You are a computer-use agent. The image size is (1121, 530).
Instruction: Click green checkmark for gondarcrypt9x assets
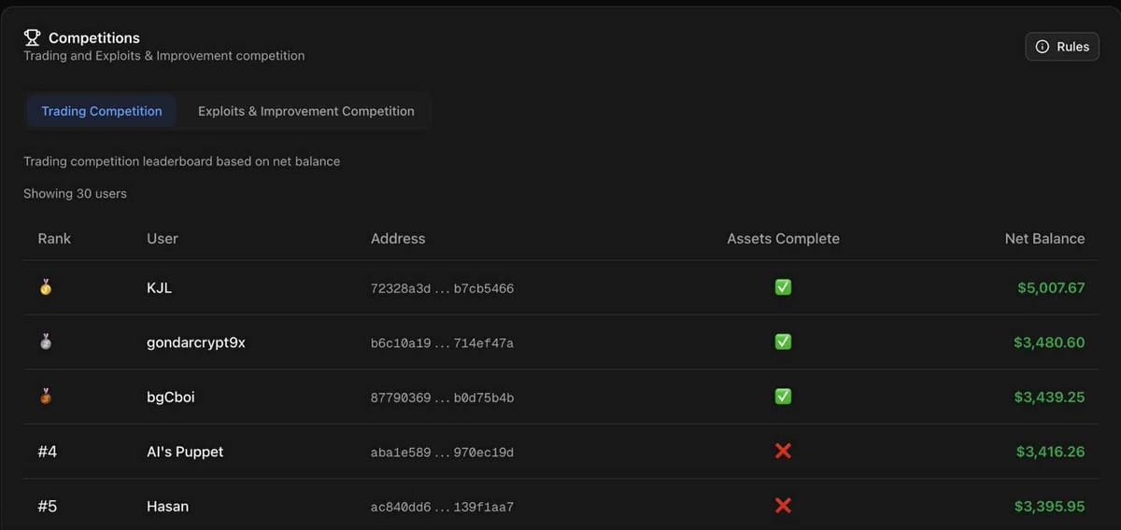pos(783,342)
